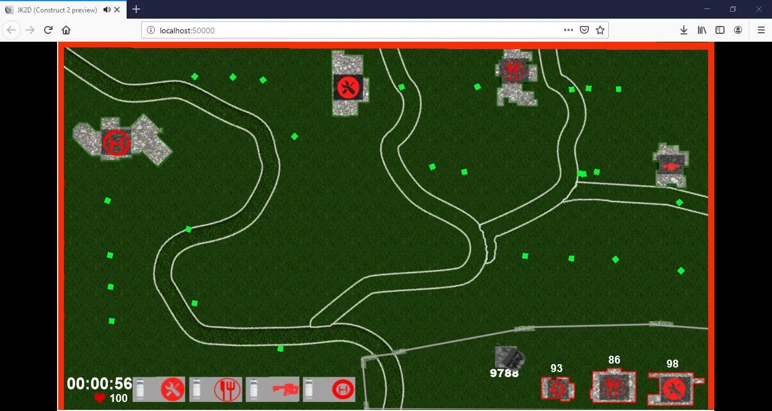The width and height of the screenshot is (772, 411).
Task: Open the Library menu
Action: tap(702, 30)
